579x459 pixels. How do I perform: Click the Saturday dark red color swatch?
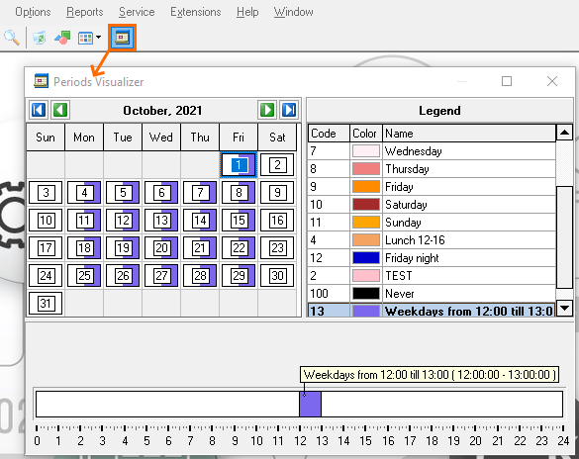366,205
